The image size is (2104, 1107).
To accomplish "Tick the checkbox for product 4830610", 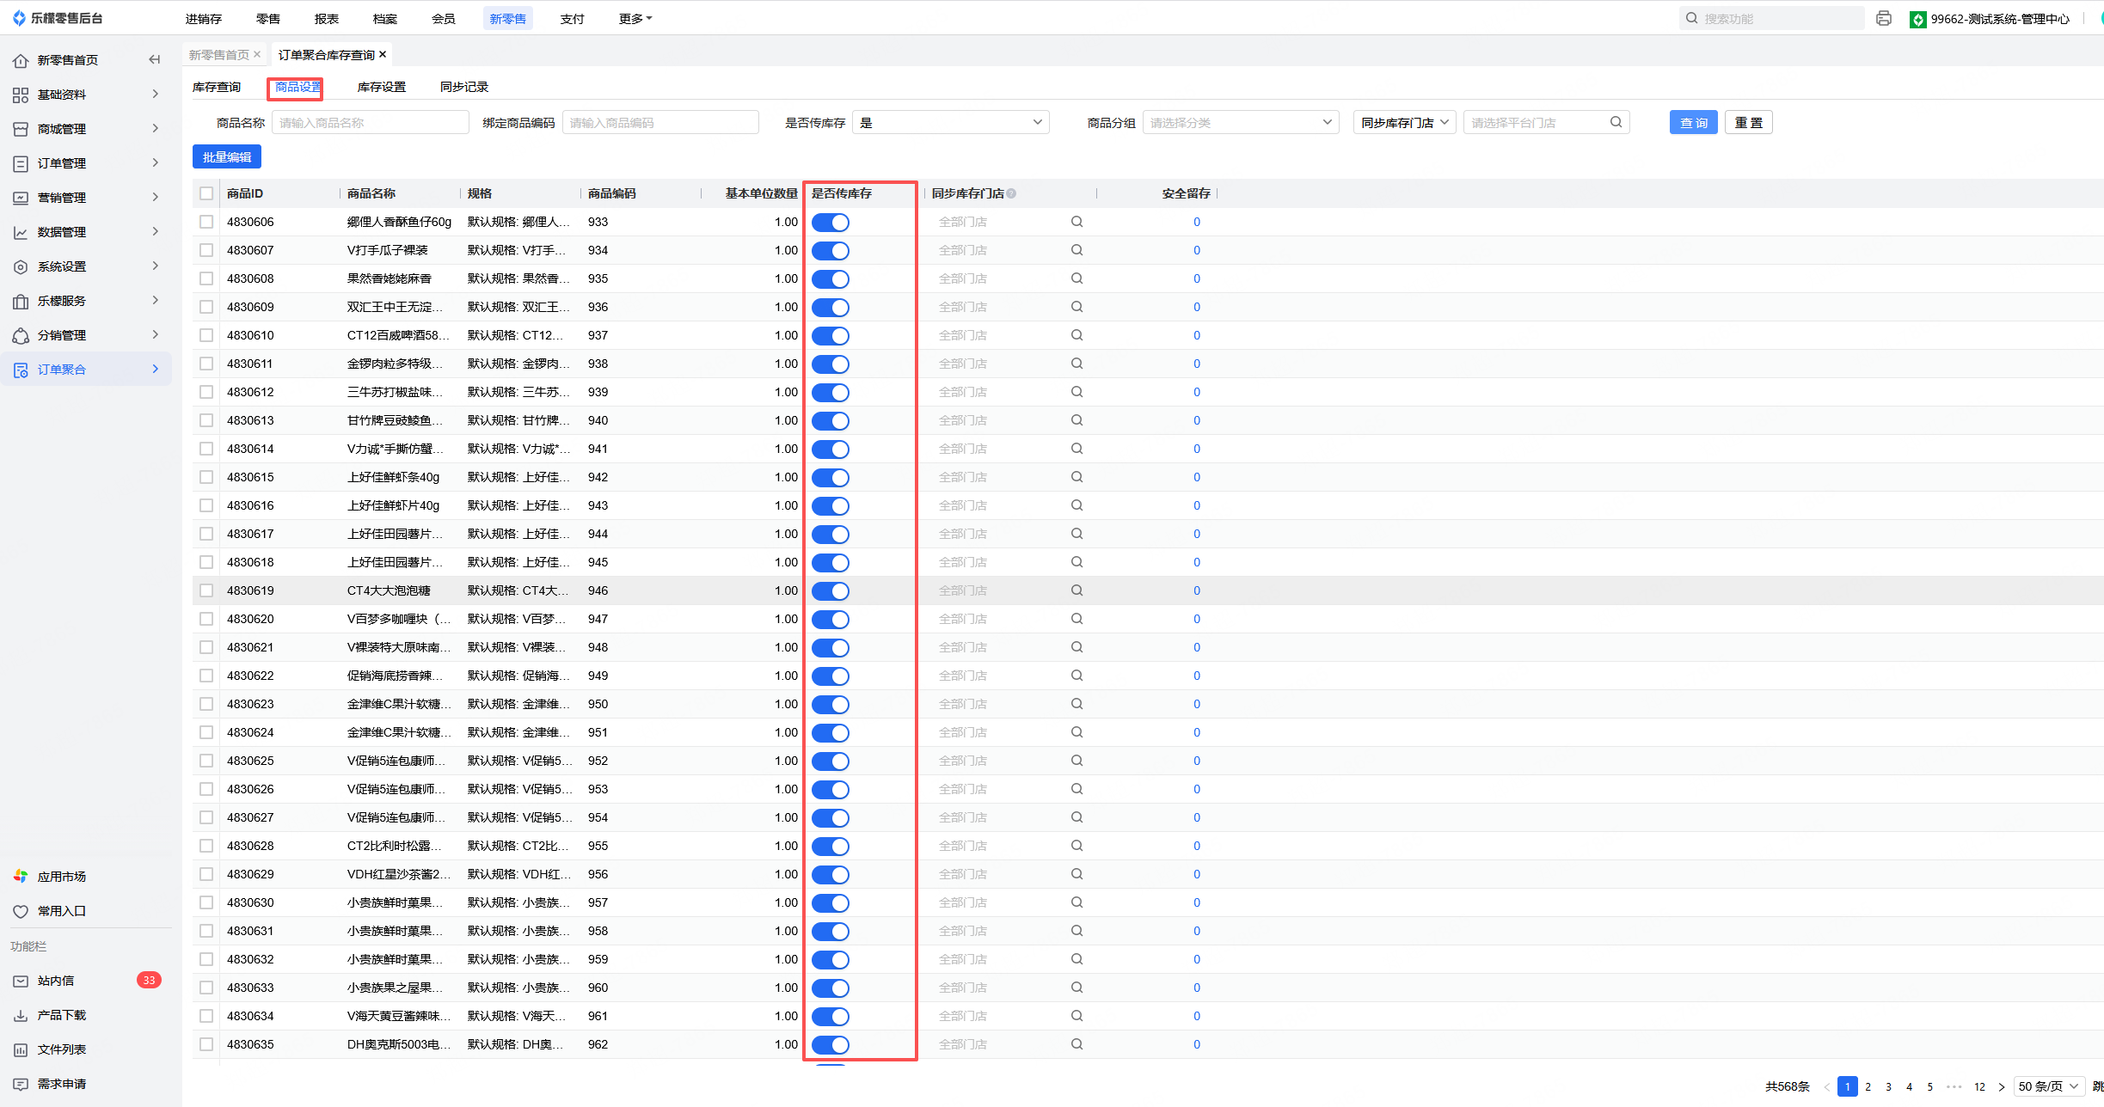I will pyautogui.click(x=206, y=335).
